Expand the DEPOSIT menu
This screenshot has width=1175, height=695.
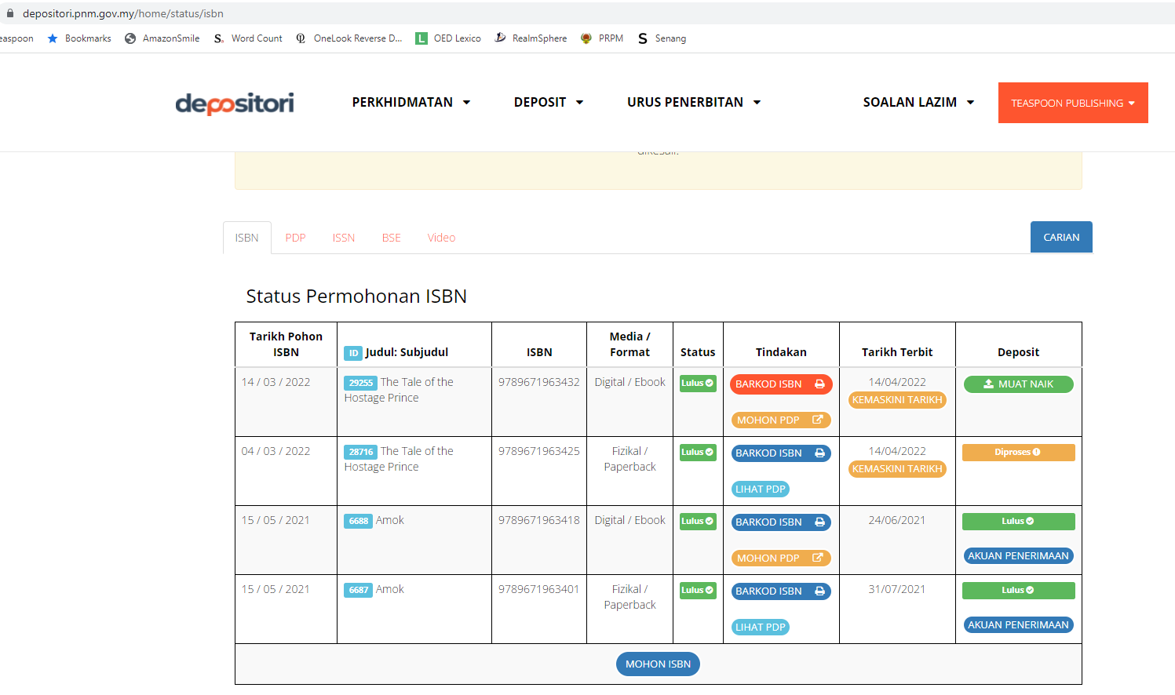click(549, 103)
